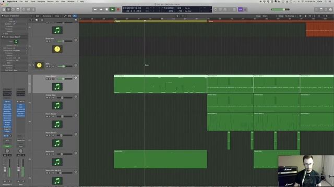This screenshot has height=187, width=334.
Task: Select the first Neuro Hits region
Action: coord(160,159)
